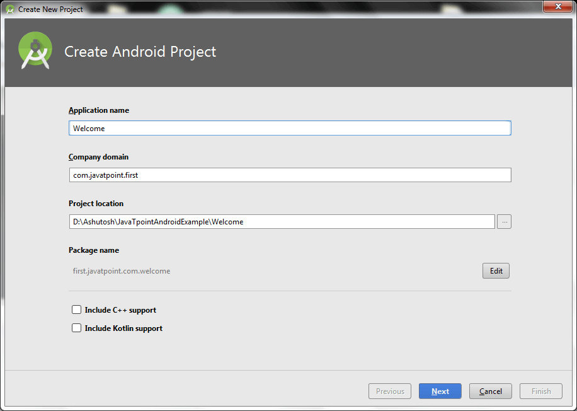Cancel the project creation wizard
This screenshot has height=411, width=577.
click(x=490, y=391)
